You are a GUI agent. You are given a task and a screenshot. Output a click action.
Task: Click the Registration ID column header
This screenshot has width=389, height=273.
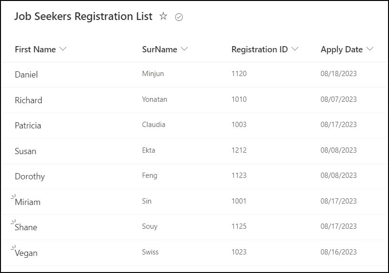[x=259, y=49]
